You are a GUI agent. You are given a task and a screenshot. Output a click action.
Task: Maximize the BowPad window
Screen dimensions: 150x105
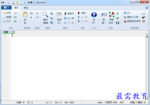click(x=138, y=2)
